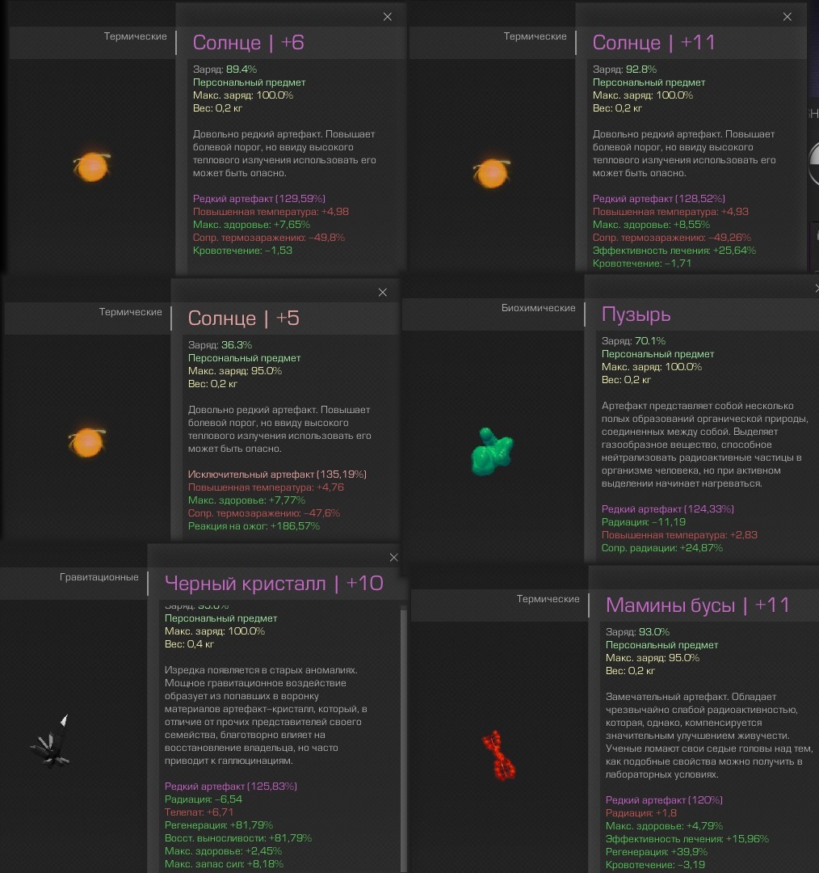
Task: Click the scrollbar in Черный кристалл panel
Action: tap(403, 740)
